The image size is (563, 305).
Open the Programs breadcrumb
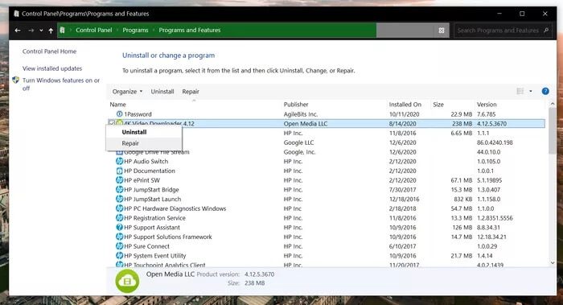pos(135,30)
